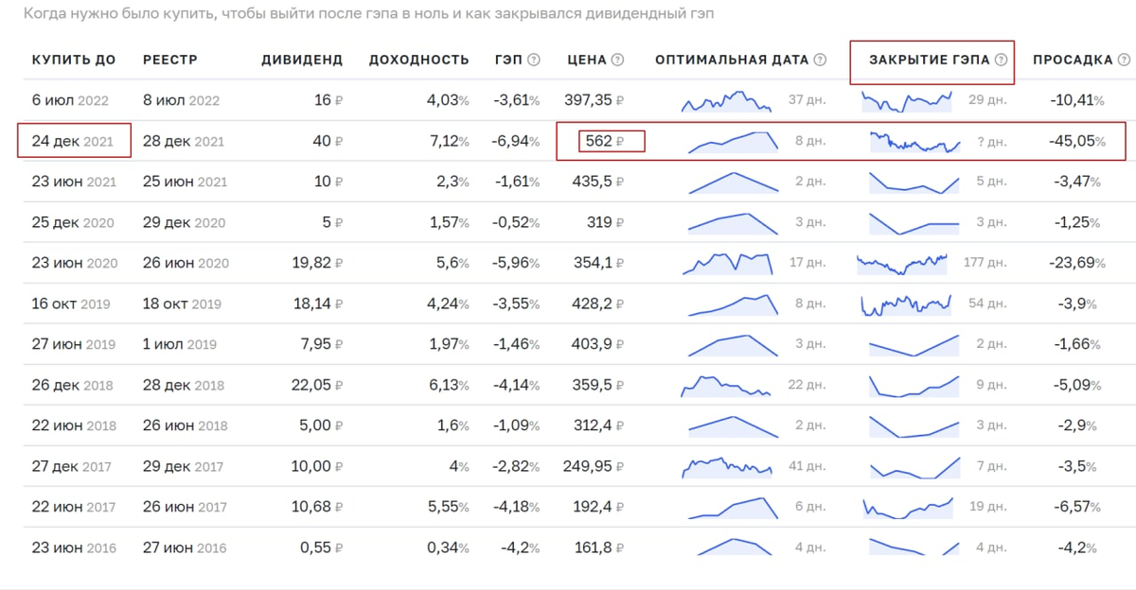
Task: Select the ДИВИДЕНД column header
Action: [302, 60]
